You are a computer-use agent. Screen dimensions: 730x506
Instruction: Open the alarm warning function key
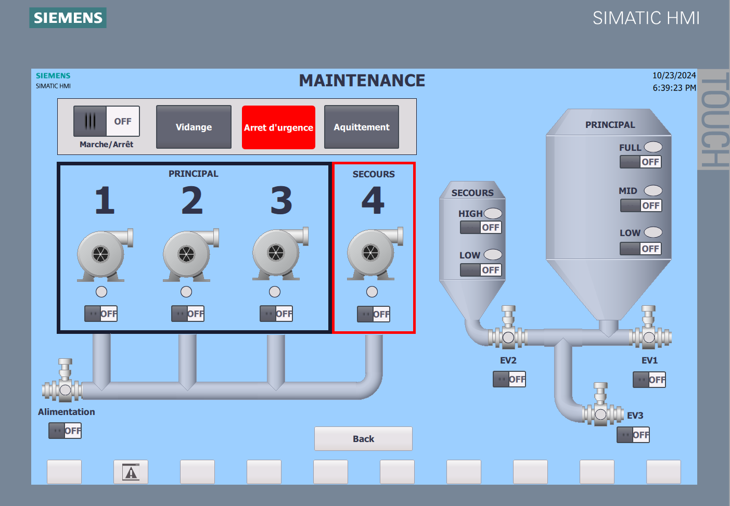131,472
